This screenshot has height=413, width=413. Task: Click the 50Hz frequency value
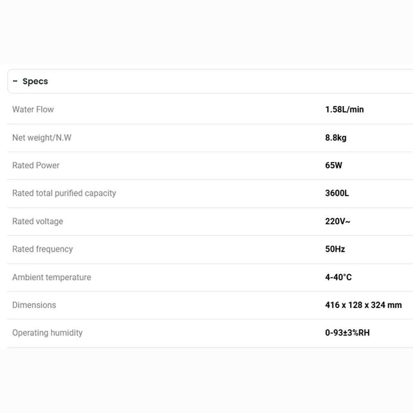[335, 249]
